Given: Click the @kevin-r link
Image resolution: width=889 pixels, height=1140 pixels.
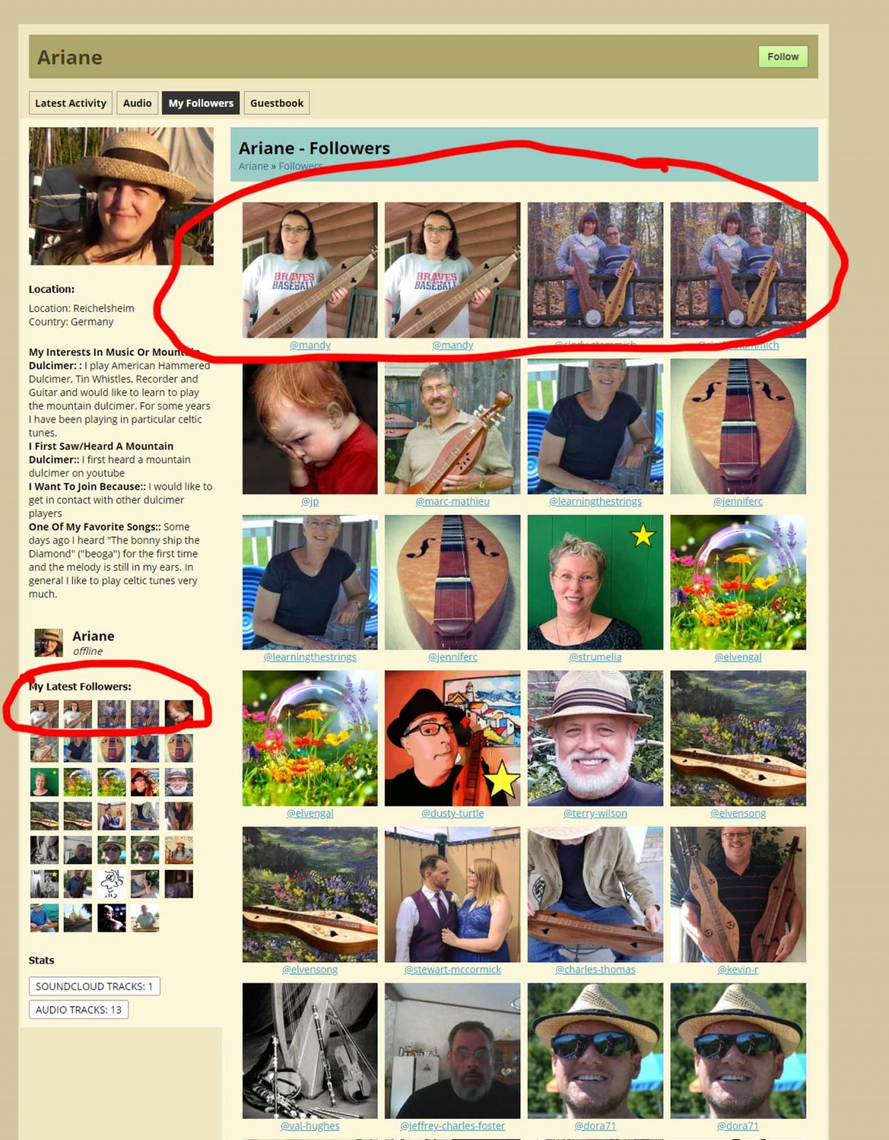Looking at the screenshot, I should coord(738,969).
